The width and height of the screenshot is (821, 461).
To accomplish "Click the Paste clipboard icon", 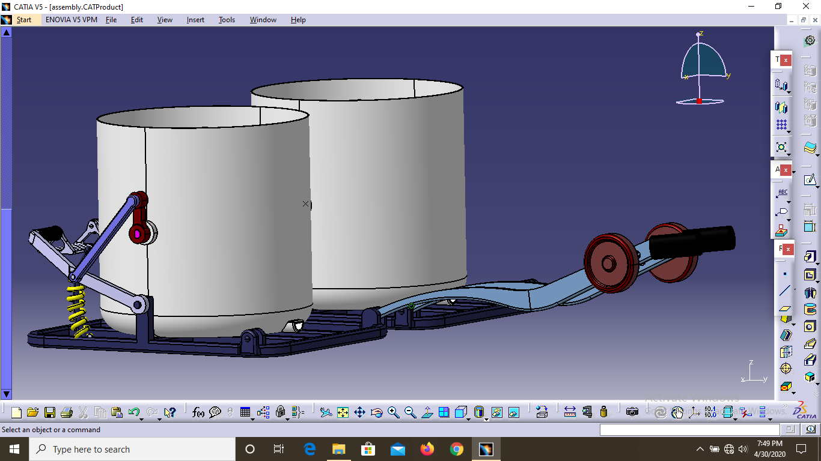I will (117, 412).
